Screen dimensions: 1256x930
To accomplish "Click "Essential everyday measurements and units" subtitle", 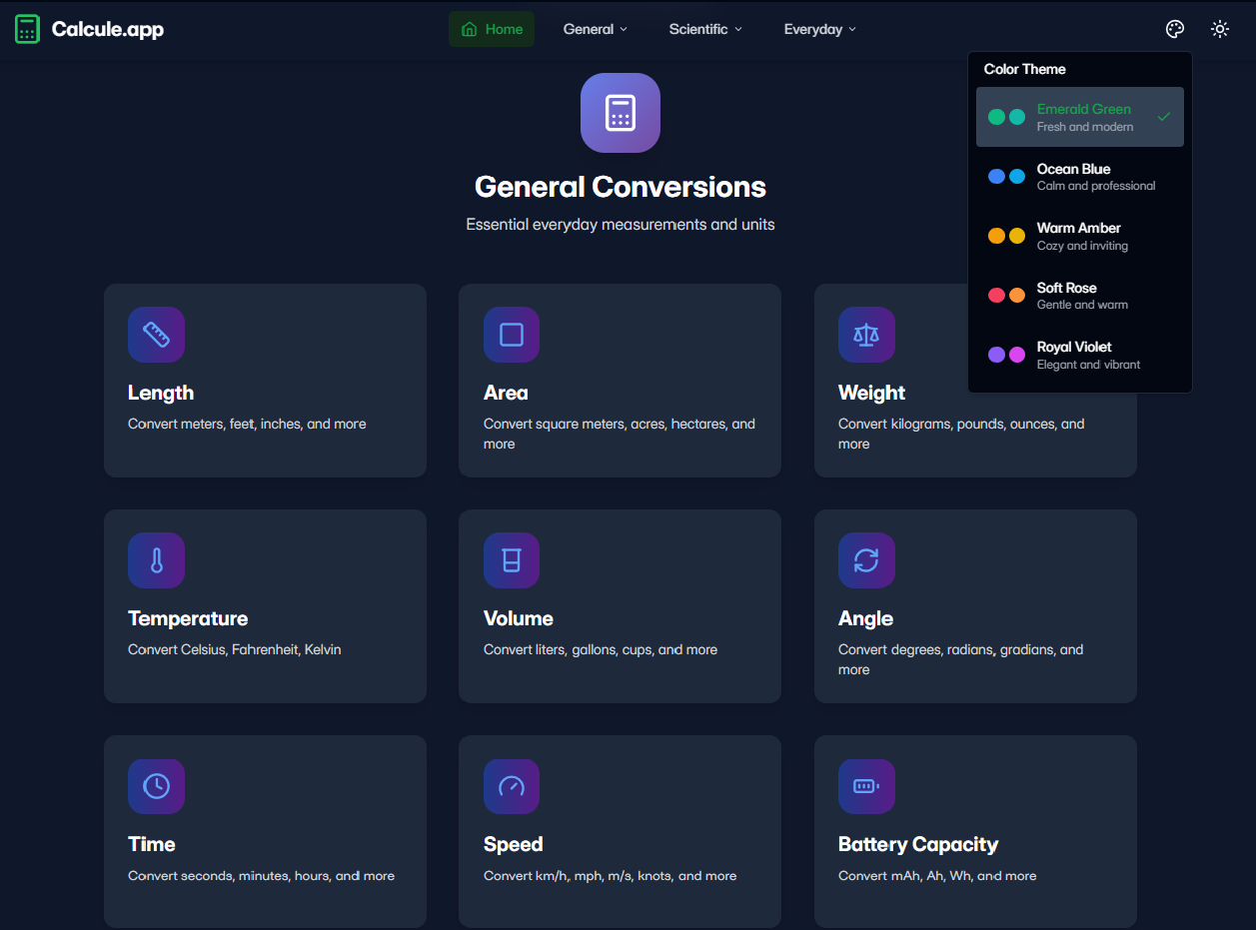I will (621, 225).
